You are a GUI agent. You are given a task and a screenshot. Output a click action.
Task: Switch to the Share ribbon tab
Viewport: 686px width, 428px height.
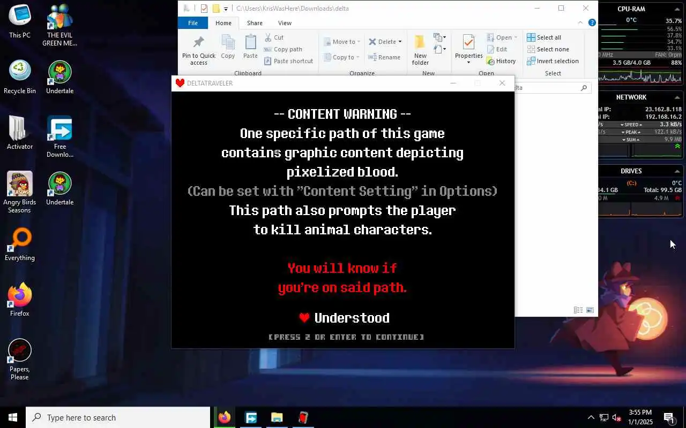[255, 23]
